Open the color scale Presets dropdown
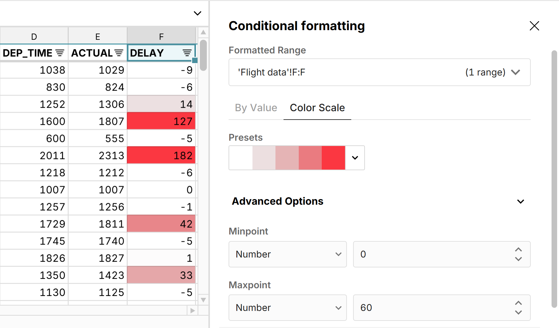 pyautogui.click(x=355, y=158)
